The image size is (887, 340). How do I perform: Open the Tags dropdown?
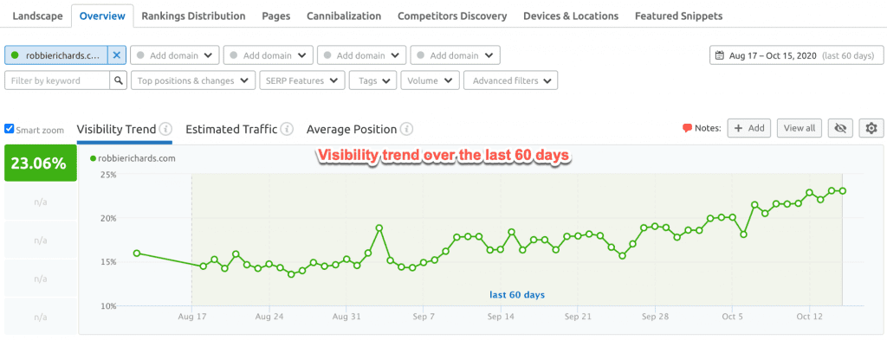point(372,80)
